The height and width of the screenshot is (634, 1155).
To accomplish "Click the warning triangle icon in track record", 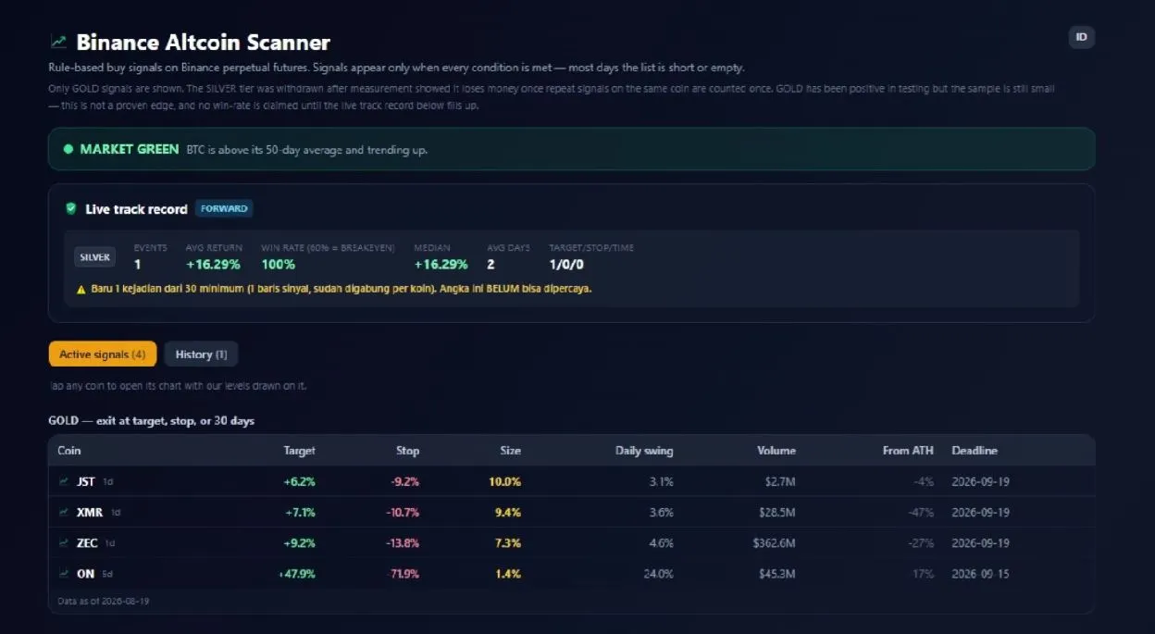I will [x=81, y=289].
